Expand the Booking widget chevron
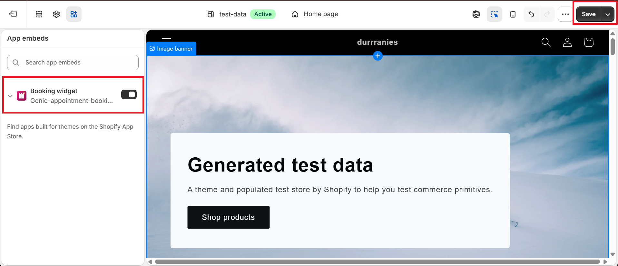This screenshot has height=266, width=618. tap(10, 96)
